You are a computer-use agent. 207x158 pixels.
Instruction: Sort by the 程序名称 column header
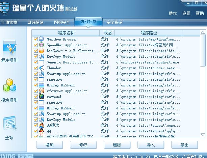[x=66, y=33]
